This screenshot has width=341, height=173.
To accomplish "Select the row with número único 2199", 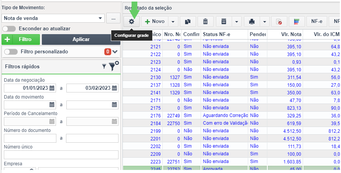I will coord(232,131).
